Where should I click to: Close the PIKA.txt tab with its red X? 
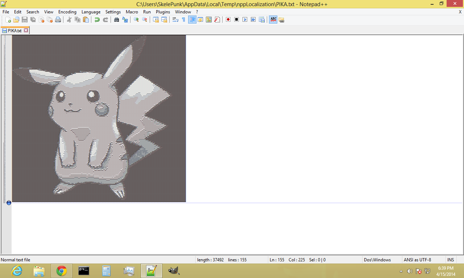(x=26, y=30)
